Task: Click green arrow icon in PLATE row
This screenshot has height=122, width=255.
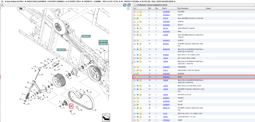Action: click(137, 105)
